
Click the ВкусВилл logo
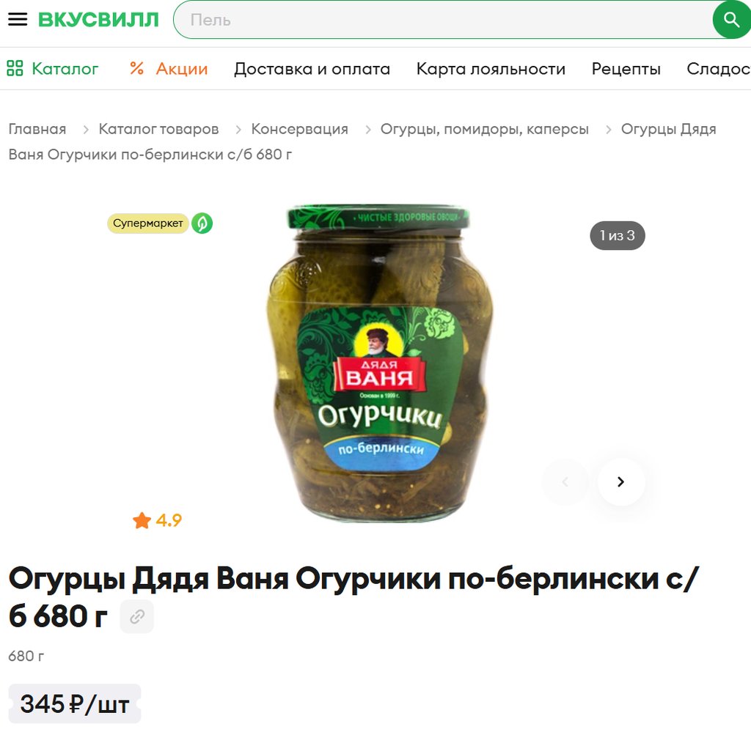pyautogui.click(x=98, y=20)
